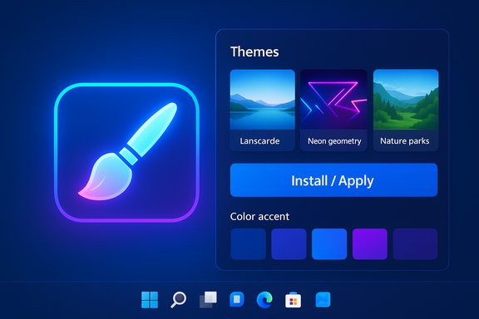Viewport: 479px width, 319px height.
Task: Select the Lanscarde theme thumbnail
Action: click(x=263, y=100)
